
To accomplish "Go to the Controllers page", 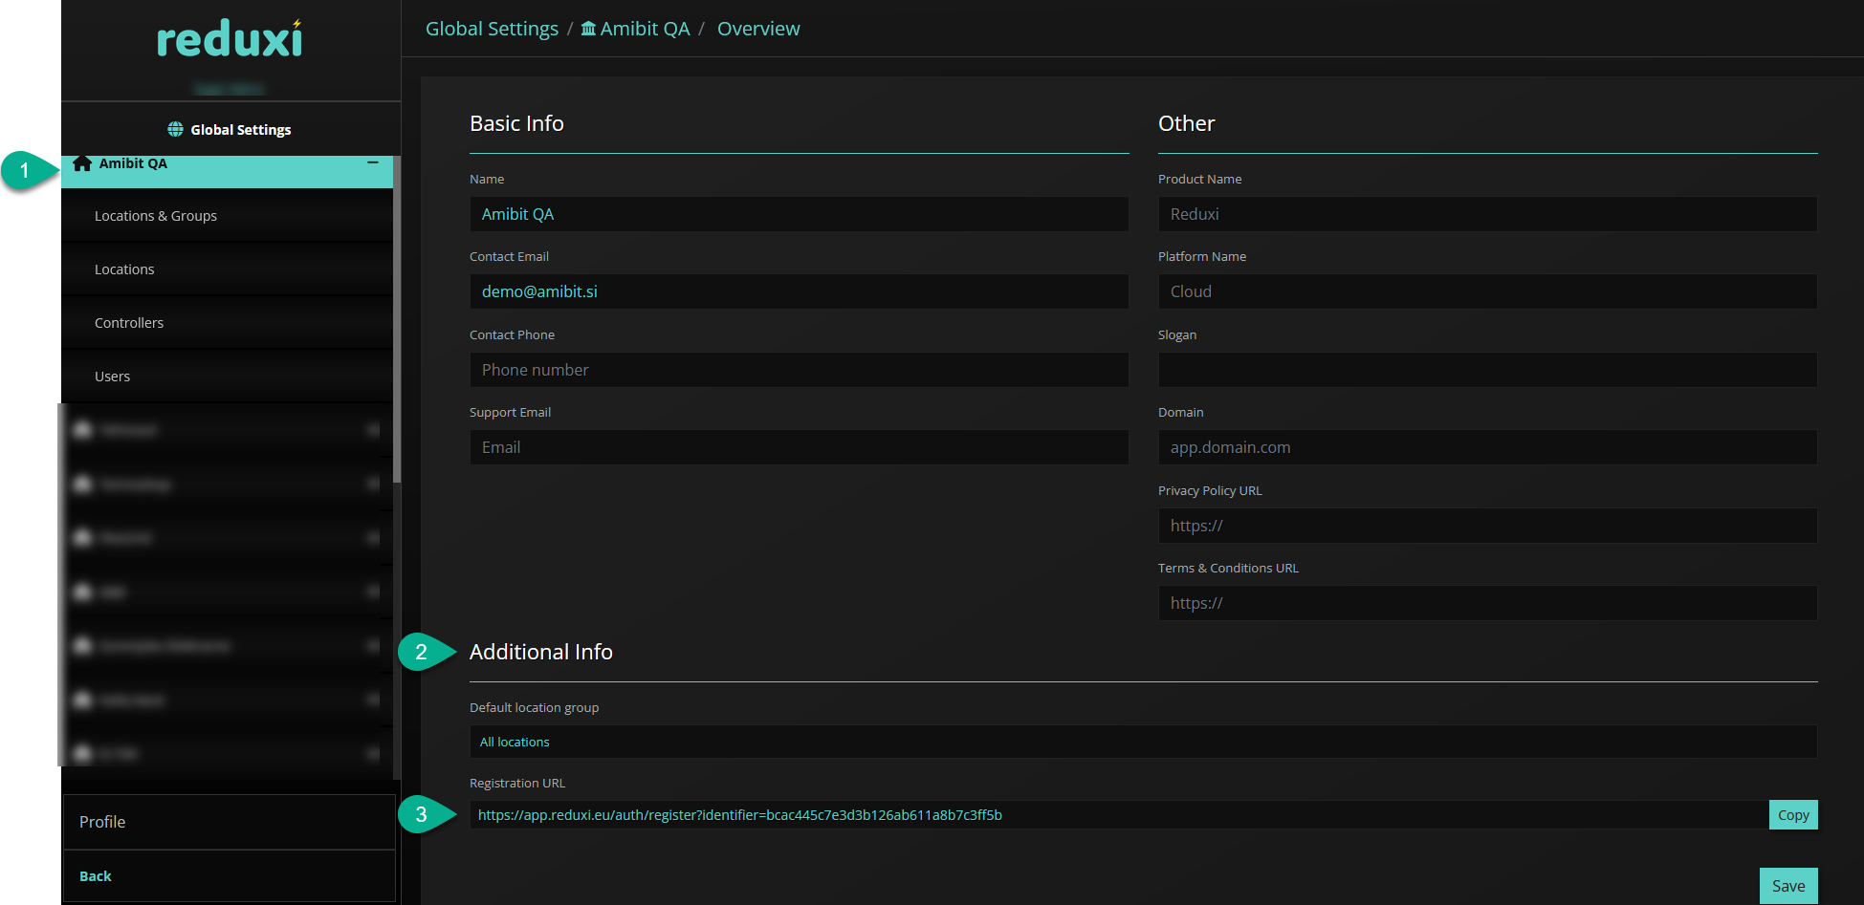I will [x=129, y=323].
